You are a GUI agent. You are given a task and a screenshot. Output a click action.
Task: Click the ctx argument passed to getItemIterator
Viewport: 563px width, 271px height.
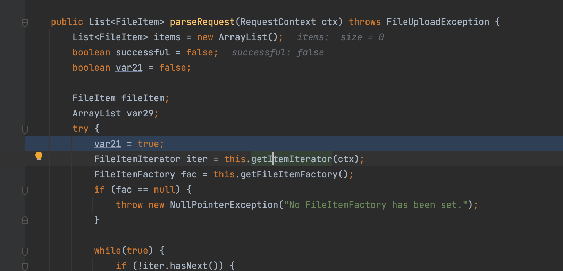346,159
